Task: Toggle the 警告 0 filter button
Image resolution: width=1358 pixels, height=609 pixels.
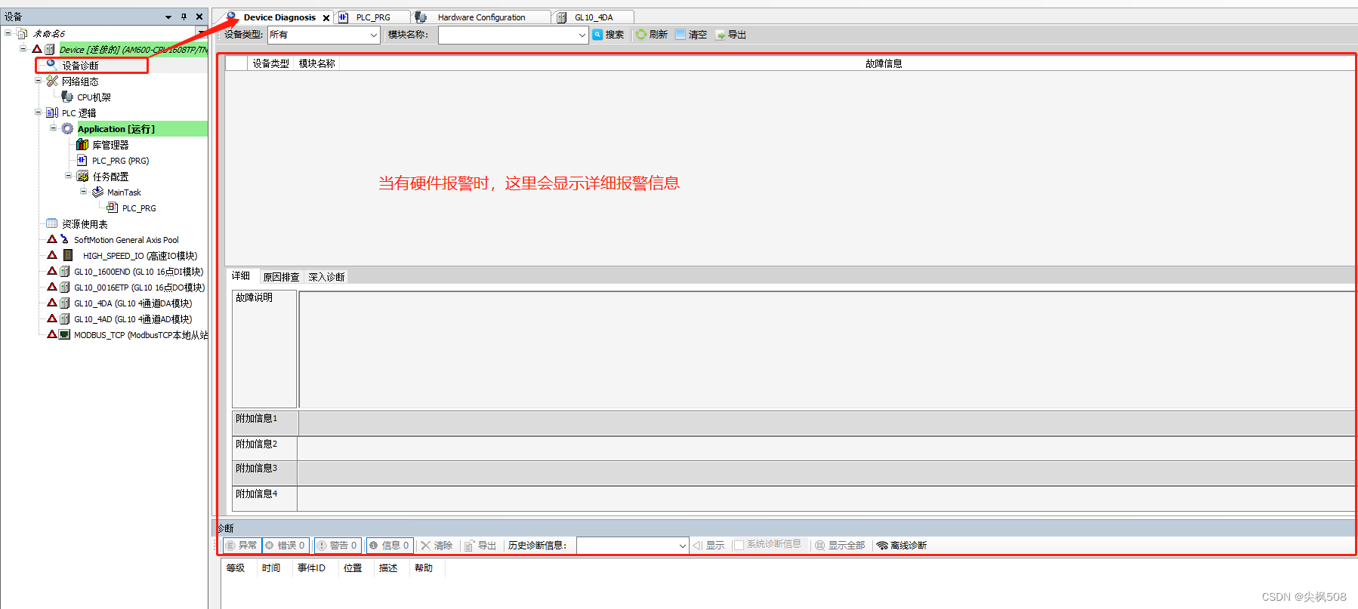Action: pyautogui.click(x=337, y=546)
